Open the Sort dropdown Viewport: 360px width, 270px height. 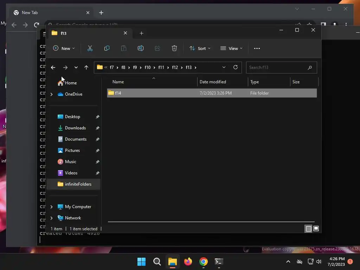[200, 49]
